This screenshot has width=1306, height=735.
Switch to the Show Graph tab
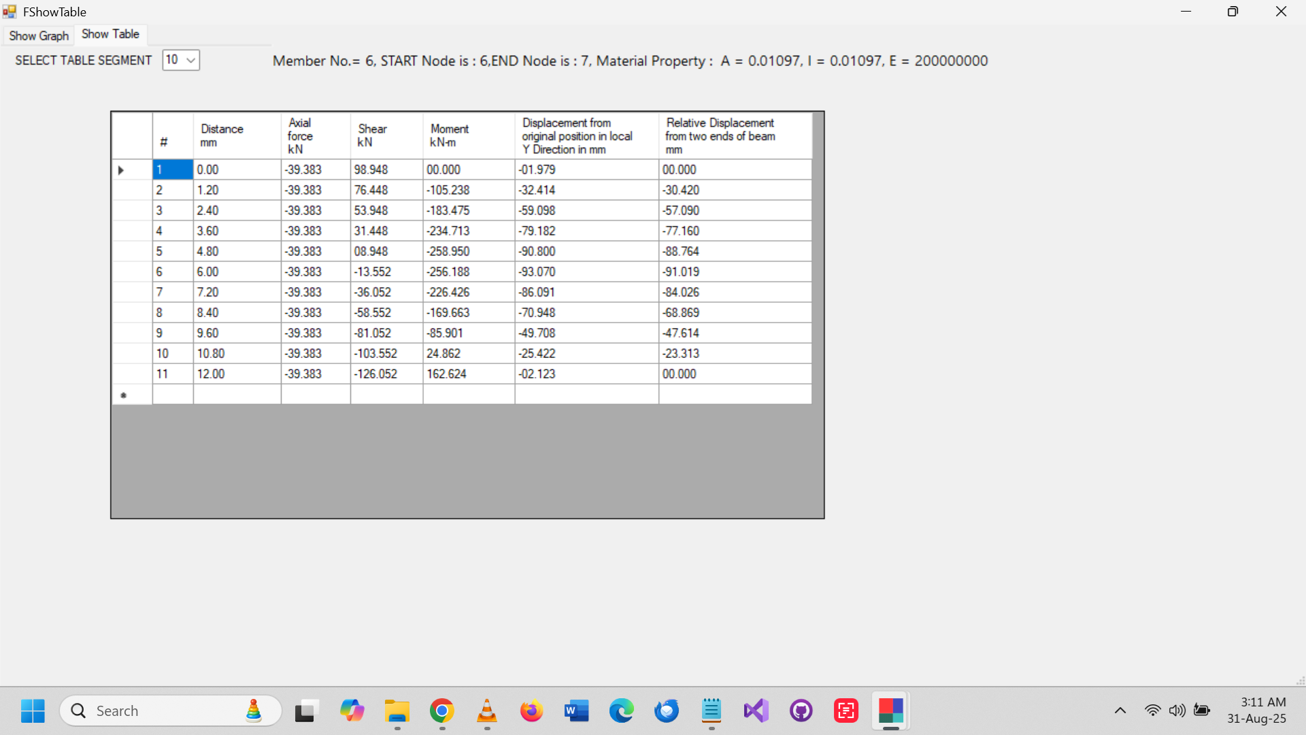coord(38,35)
